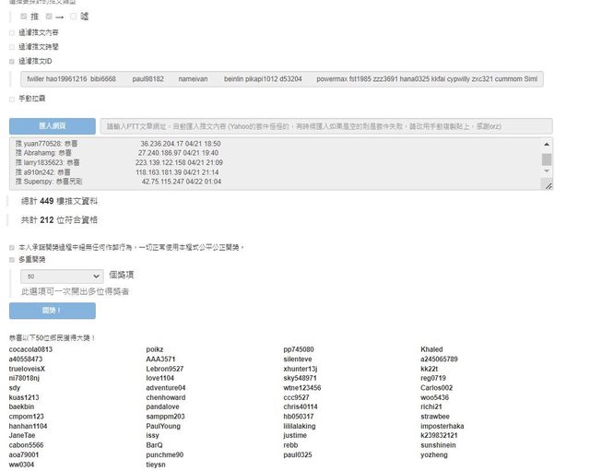Toggle the 過濾推文ID filter checkbox
590x471 pixels.
(x=12, y=61)
